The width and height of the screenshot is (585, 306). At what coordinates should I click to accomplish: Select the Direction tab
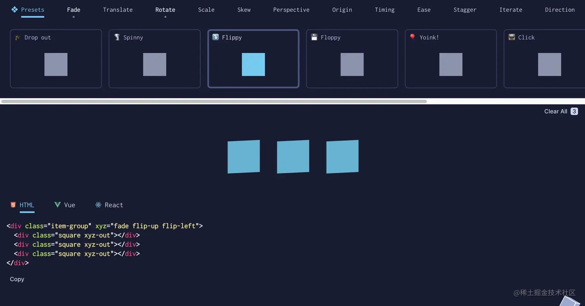559,10
